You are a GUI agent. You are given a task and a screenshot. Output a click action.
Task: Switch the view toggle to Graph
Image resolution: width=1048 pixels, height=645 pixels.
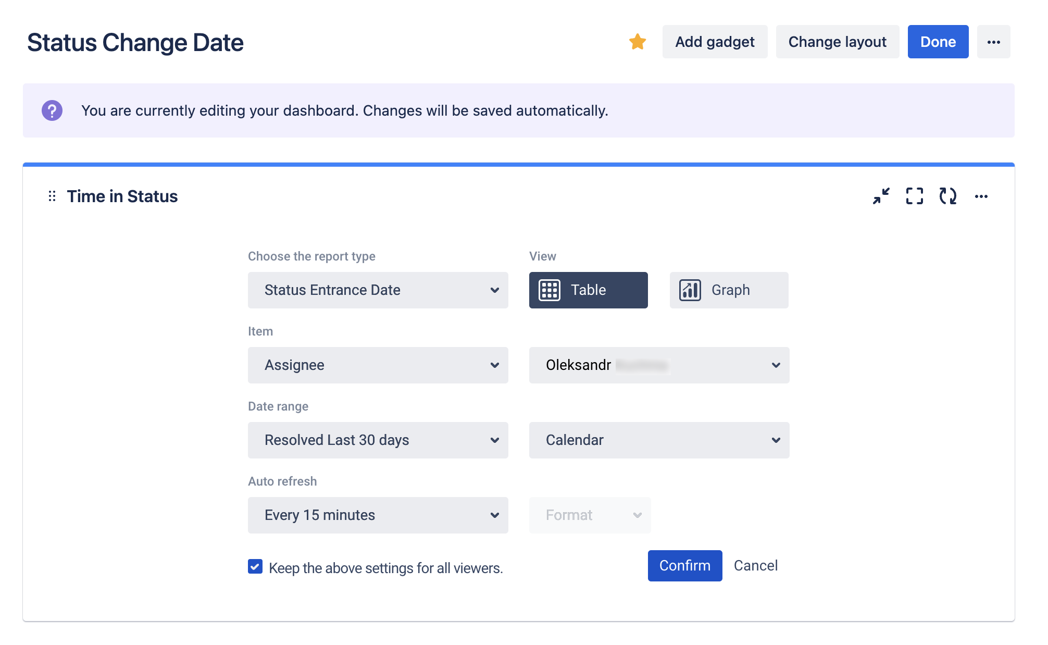coord(729,290)
